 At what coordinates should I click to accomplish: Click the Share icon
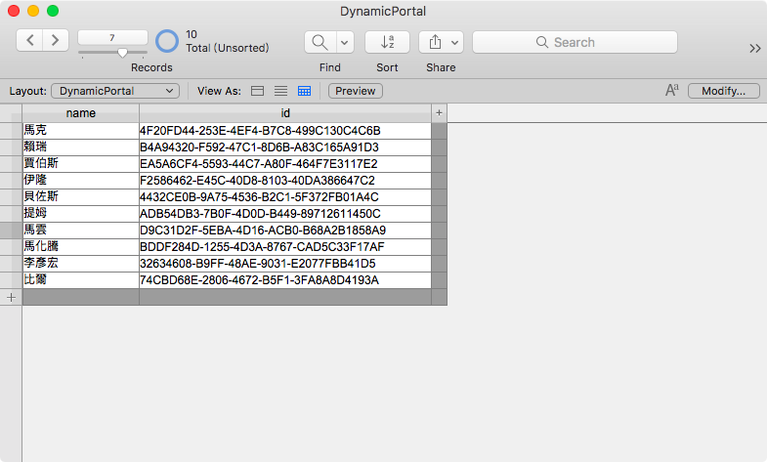435,42
